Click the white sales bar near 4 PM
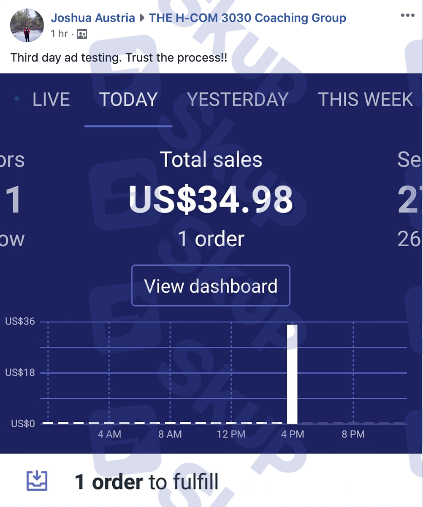 pos(292,374)
